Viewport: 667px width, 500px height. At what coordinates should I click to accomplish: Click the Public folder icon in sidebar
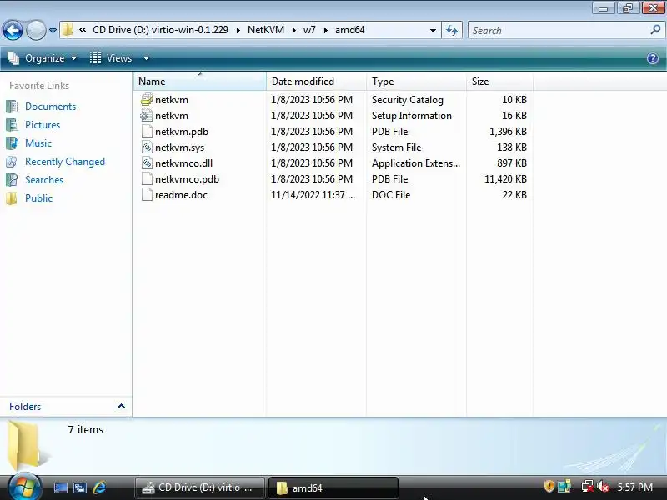pyautogui.click(x=12, y=198)
